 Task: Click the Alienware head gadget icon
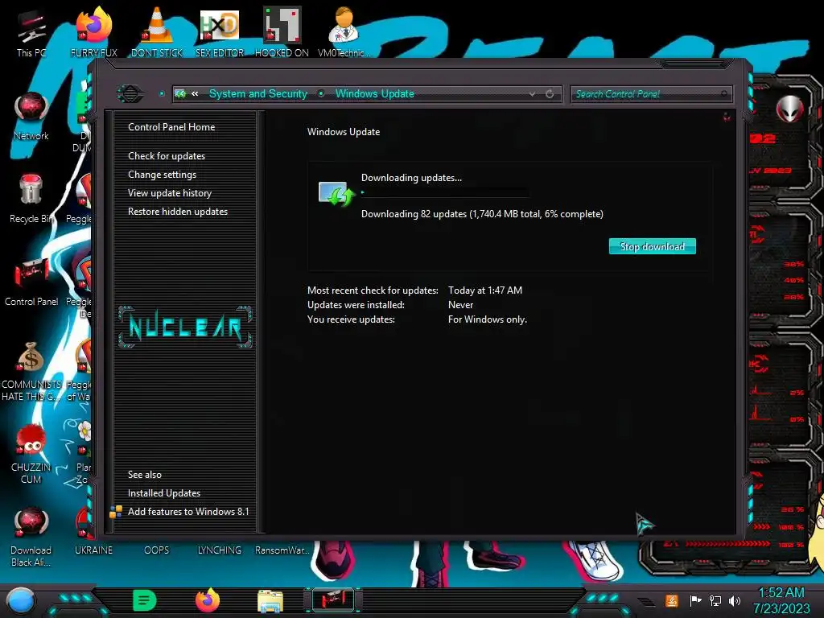[789, 109]
